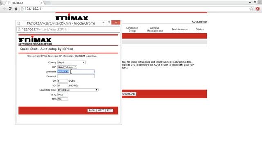
Task: Click the NEXT button in the wizard
Action: [101, 111]
